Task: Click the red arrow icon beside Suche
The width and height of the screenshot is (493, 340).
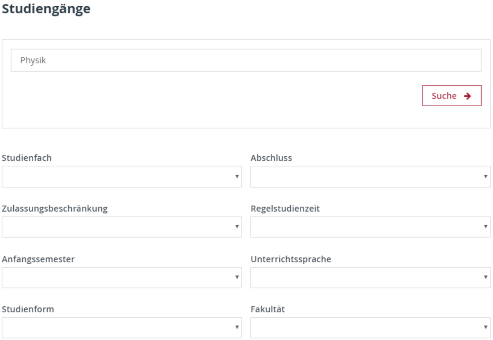Action: click(467, 96)
